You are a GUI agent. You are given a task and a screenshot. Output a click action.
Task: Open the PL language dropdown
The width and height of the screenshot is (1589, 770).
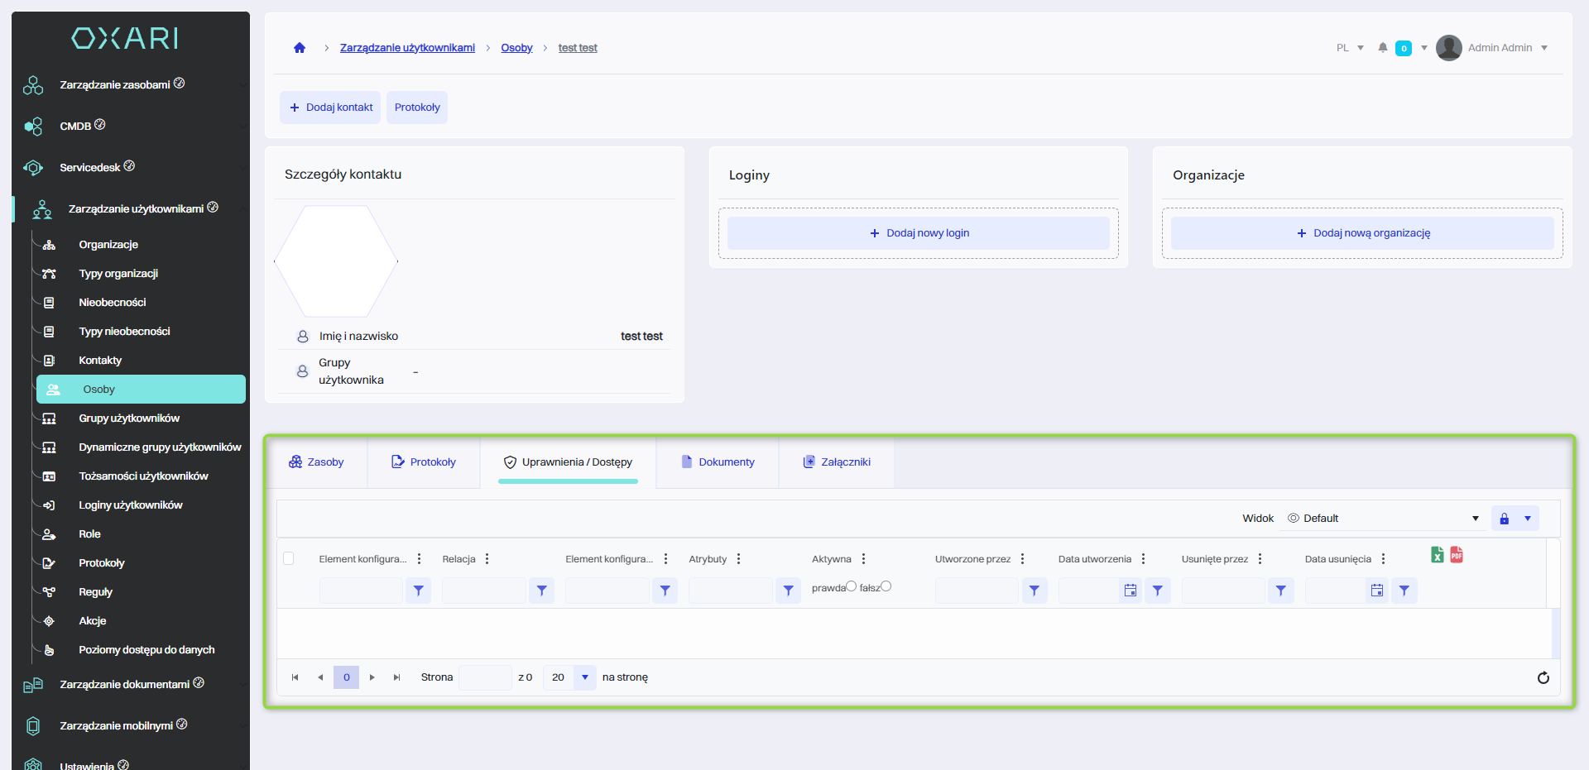pos(1350,48)
